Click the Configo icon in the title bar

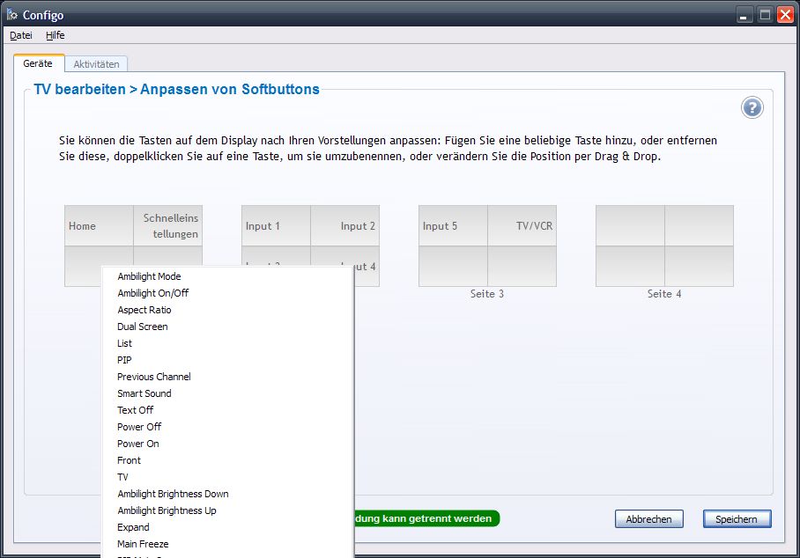point(11,14)
